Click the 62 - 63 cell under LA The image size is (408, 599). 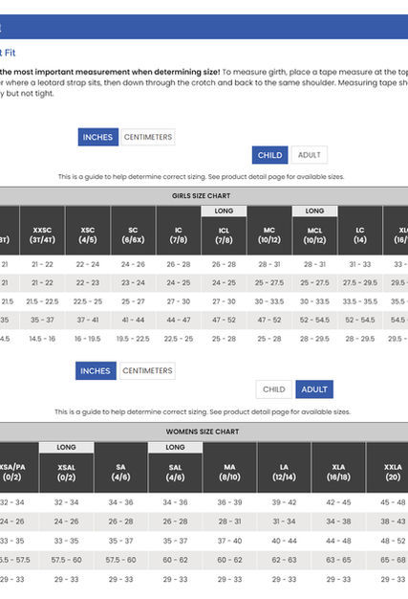(284, 560)
